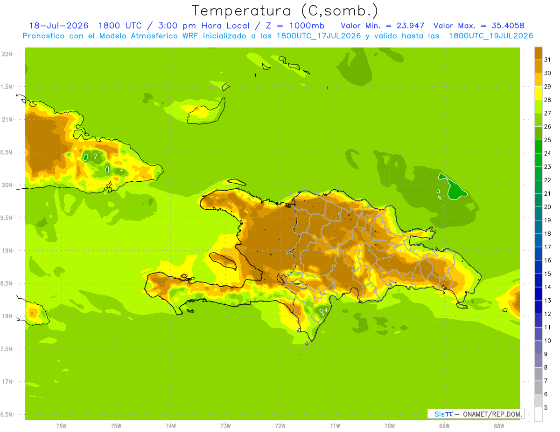The height and width of the screenshot is (432, 560).
Task: Click the legend value 31
Action: [548, 60]
